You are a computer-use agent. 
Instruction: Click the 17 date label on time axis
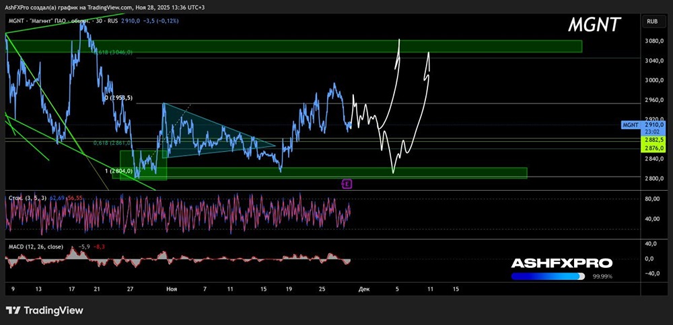pos(72,289)
